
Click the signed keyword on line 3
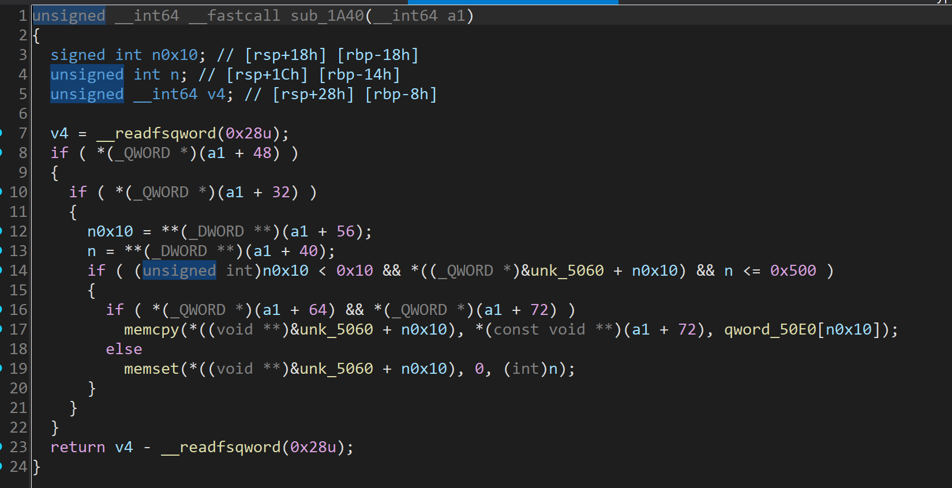78,55
